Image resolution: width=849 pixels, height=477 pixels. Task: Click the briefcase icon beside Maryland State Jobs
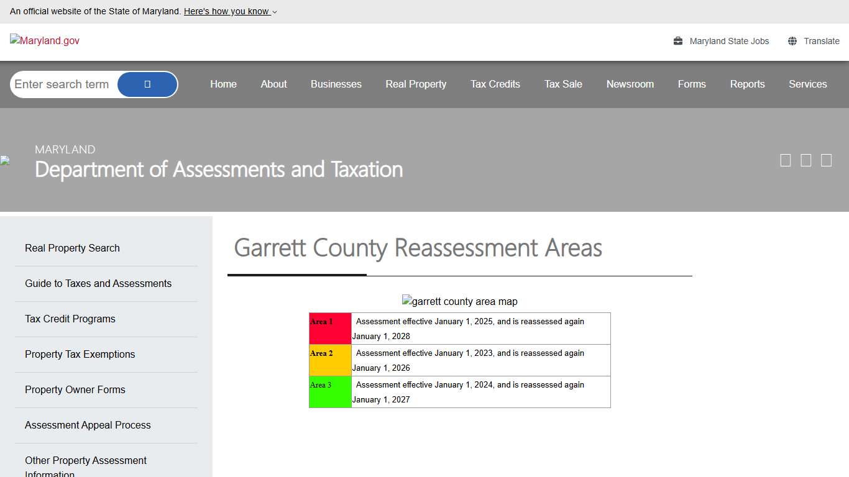tap(677, 40)
